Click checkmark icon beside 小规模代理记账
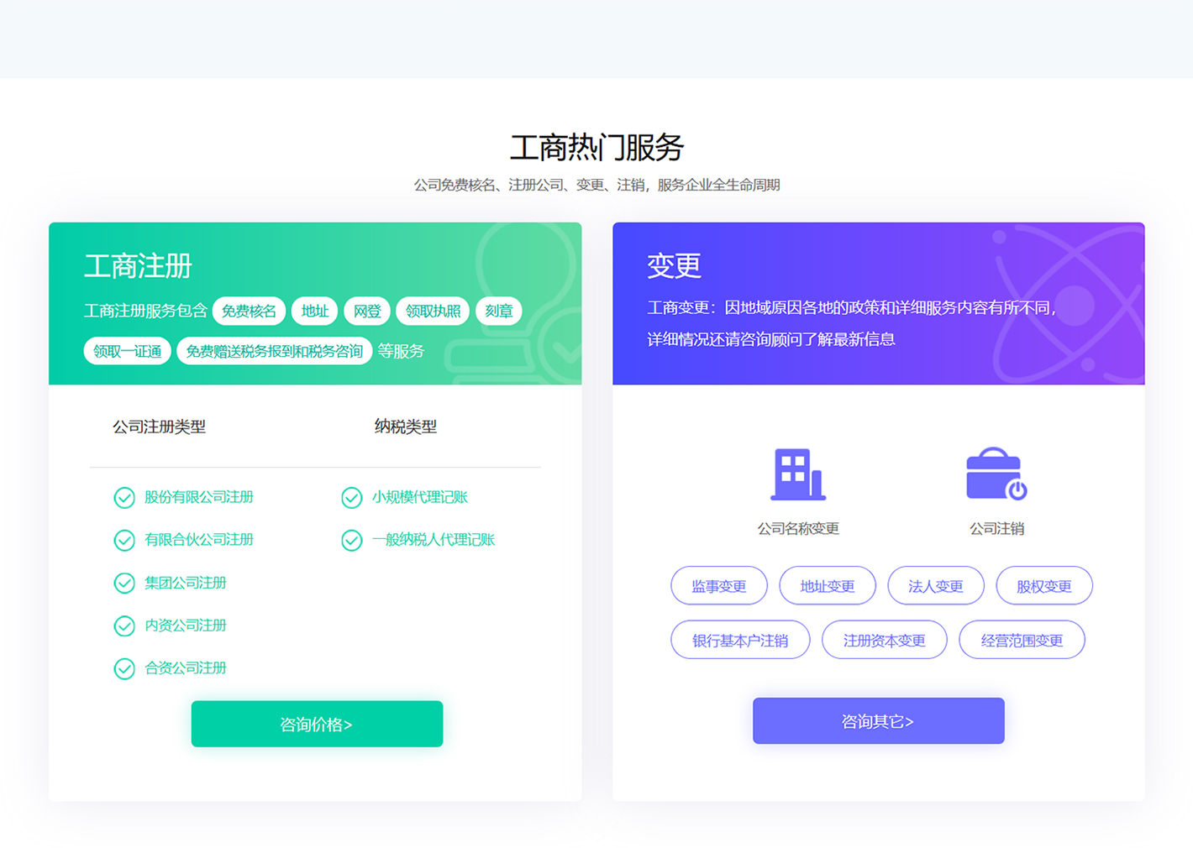The height and width of the screenshot is (848, 1193). [352, 498]
